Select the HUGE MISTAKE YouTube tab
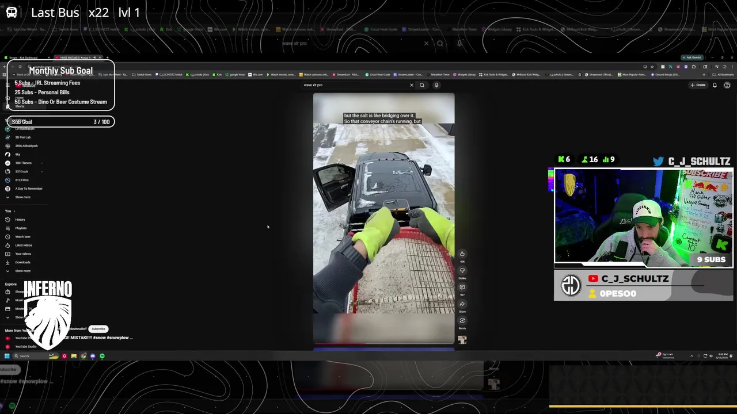The image size is (737, 414). tap(78, 57)
